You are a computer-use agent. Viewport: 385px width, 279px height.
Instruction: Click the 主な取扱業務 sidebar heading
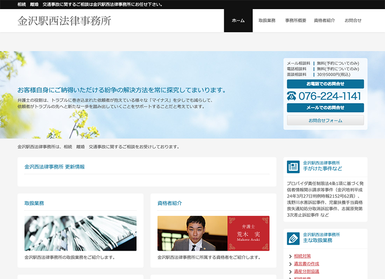(x=318, y=241)
